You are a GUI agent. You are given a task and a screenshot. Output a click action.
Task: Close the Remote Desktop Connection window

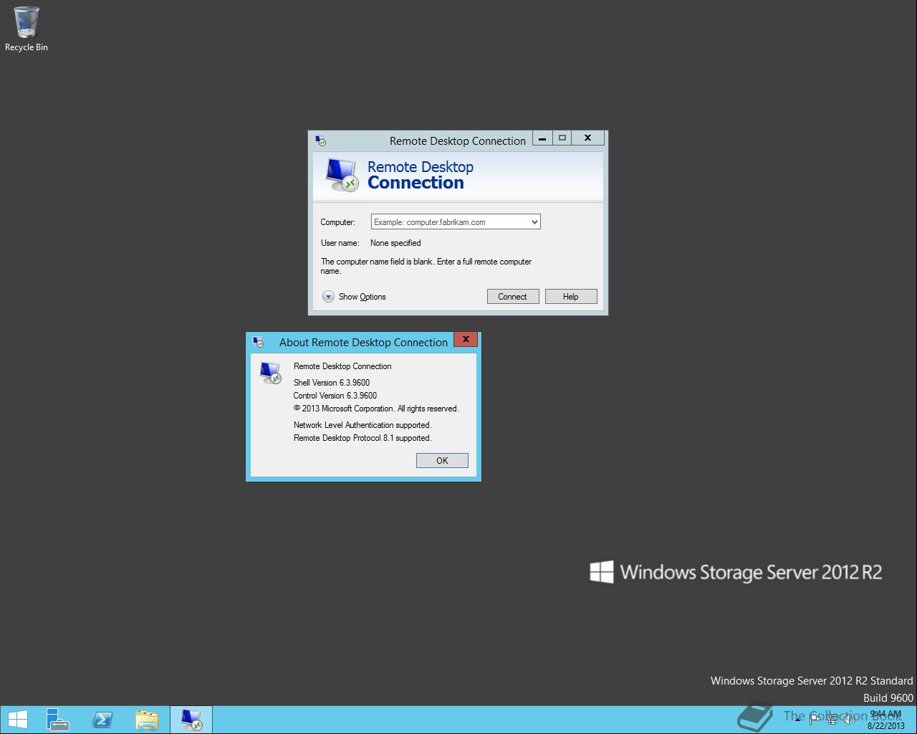tap(588, 138)
